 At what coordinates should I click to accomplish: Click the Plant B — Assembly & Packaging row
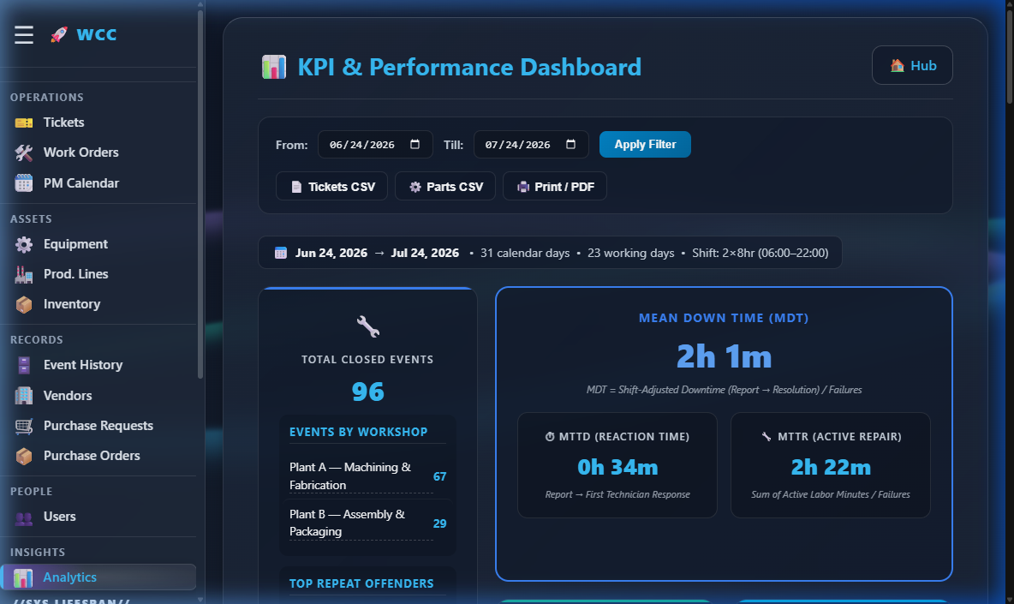(367, 523)
